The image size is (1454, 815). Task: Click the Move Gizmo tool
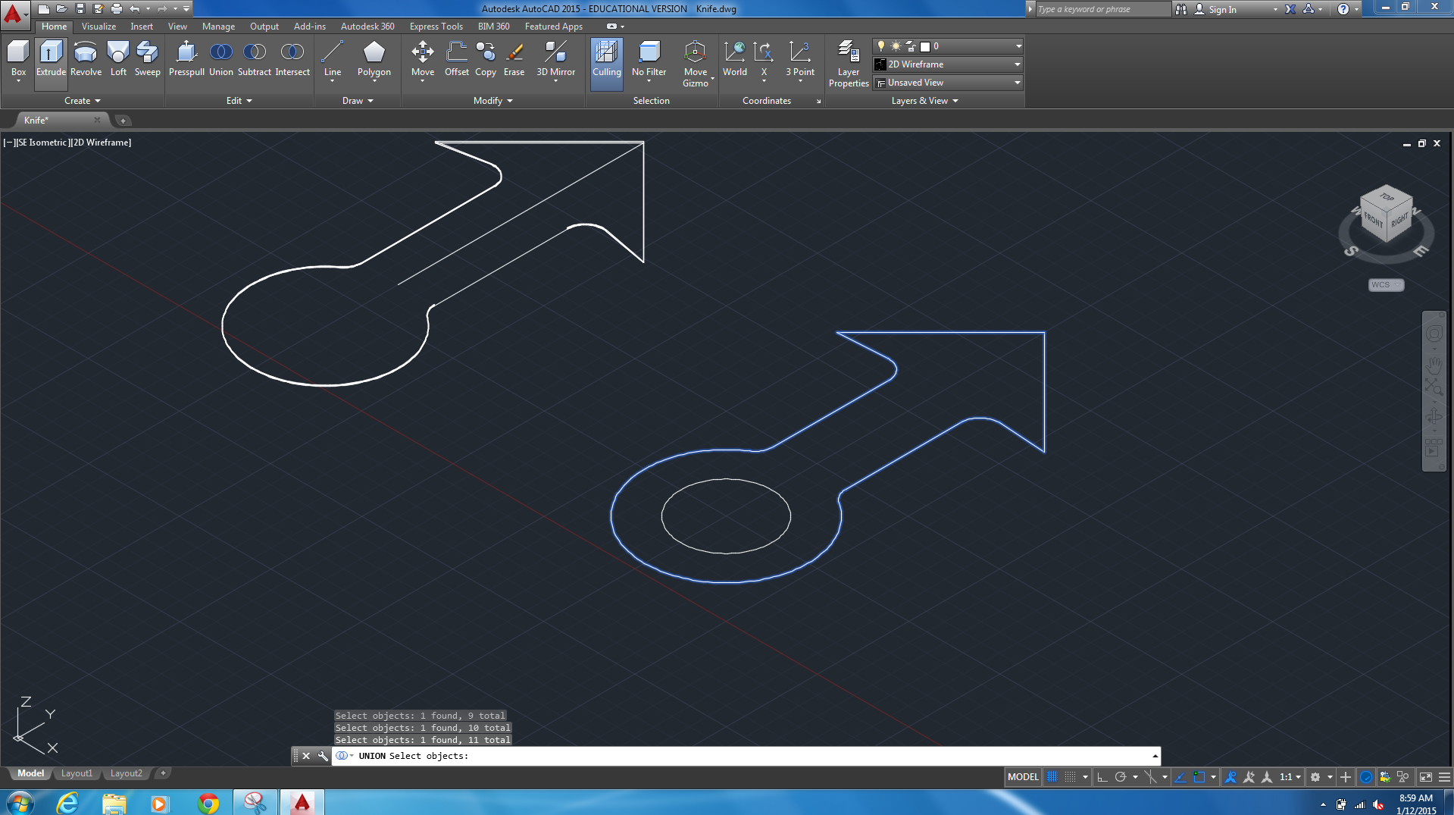click(x=696, y=64)
